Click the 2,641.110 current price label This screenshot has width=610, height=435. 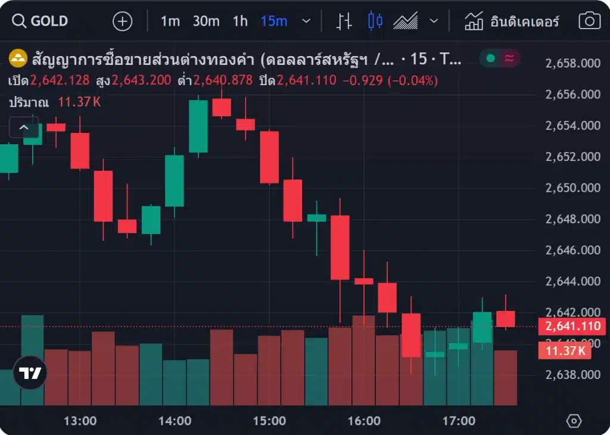[571, 326]
